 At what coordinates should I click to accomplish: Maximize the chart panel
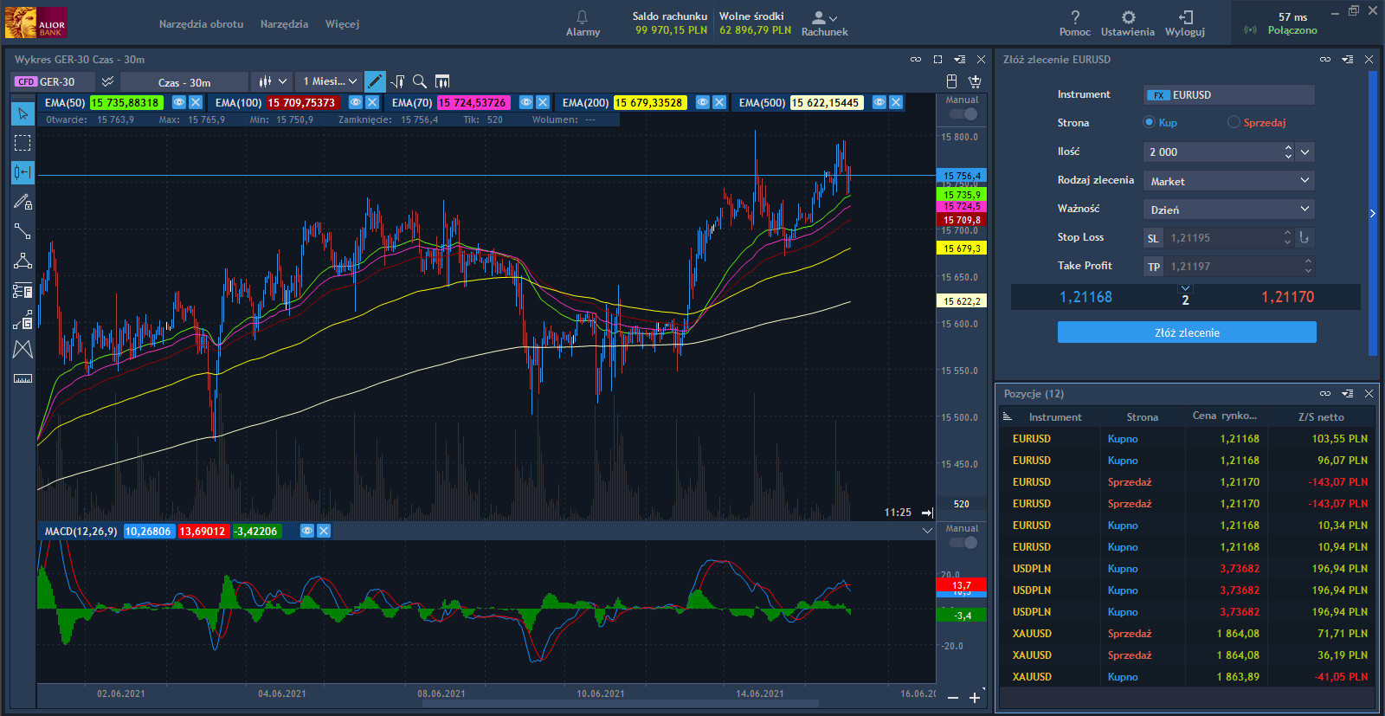coord(937,60)
